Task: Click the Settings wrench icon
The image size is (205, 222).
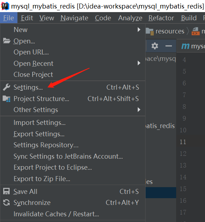Action: click(x=6, y=87)
